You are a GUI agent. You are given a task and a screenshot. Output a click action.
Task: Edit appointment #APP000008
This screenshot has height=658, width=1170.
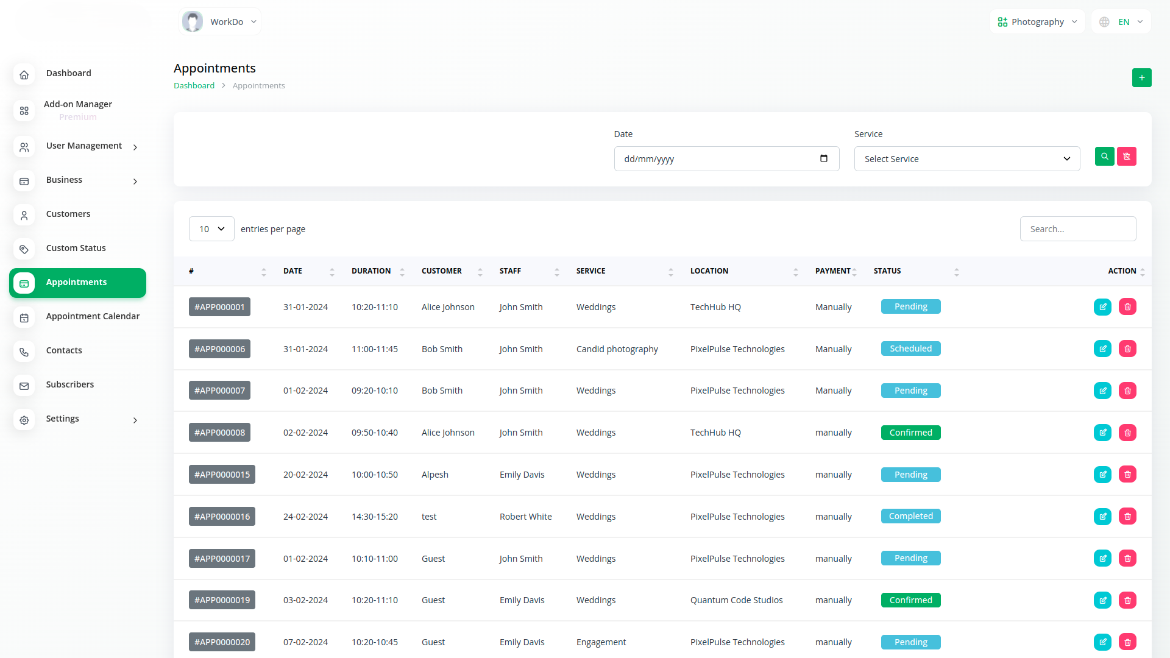[x=1102, y=433]
